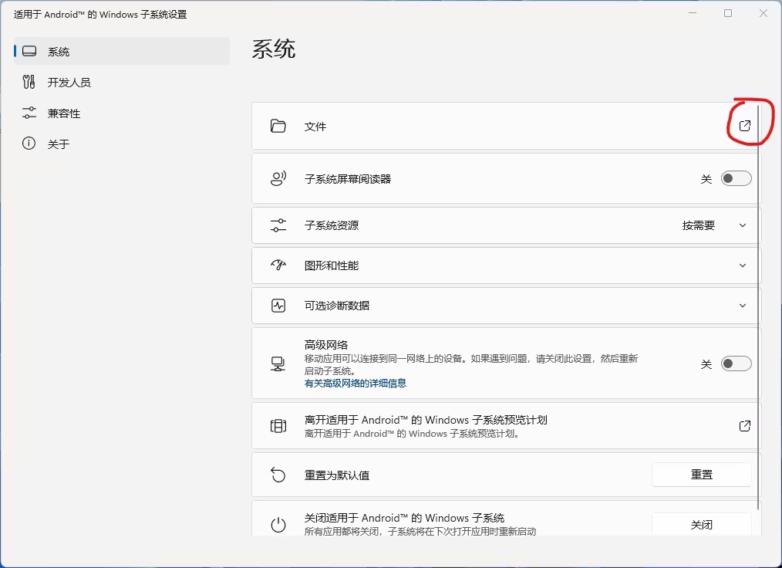Click the 可选诊断数据 activity icon
Viewport: 782px width, 568px height.
[x=278, y=305]
